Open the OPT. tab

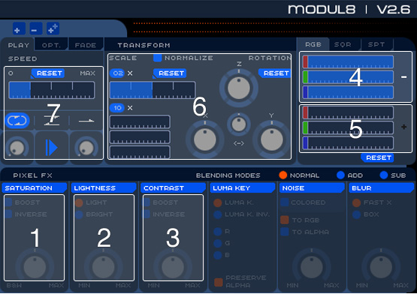51,45
